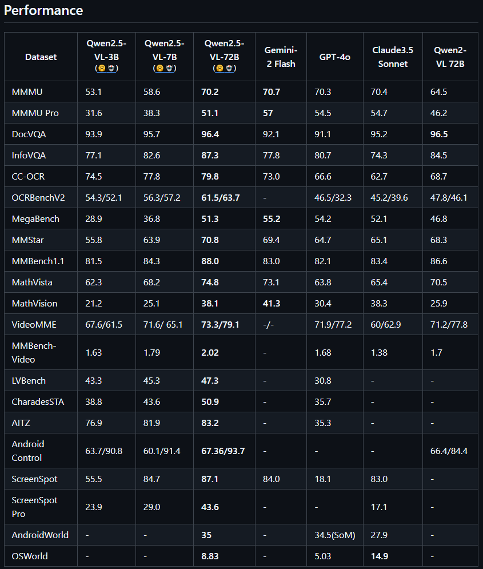Image resolution: width=483 pixels, height=569 pixels.
Task: Click the 67.36/93.7 Android Control score
Action: [x=223, y=451]
